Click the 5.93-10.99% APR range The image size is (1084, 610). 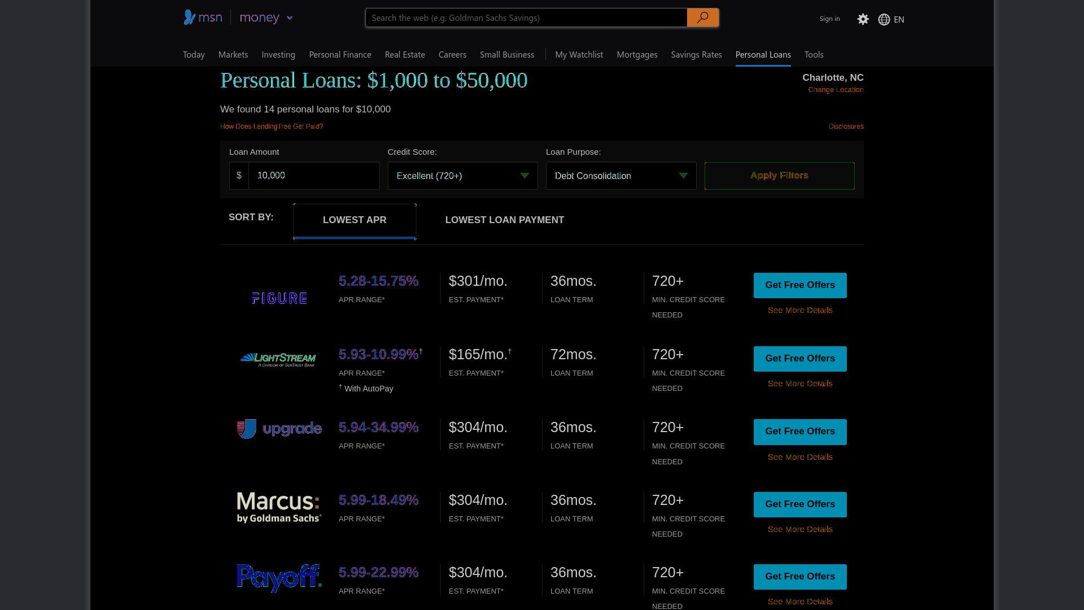click(x=378, y=354)
